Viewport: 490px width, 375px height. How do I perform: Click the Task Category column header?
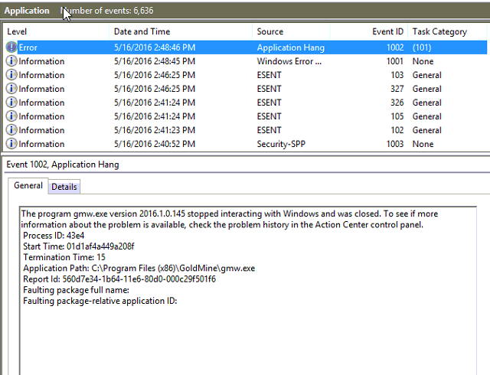click(439, 31)
